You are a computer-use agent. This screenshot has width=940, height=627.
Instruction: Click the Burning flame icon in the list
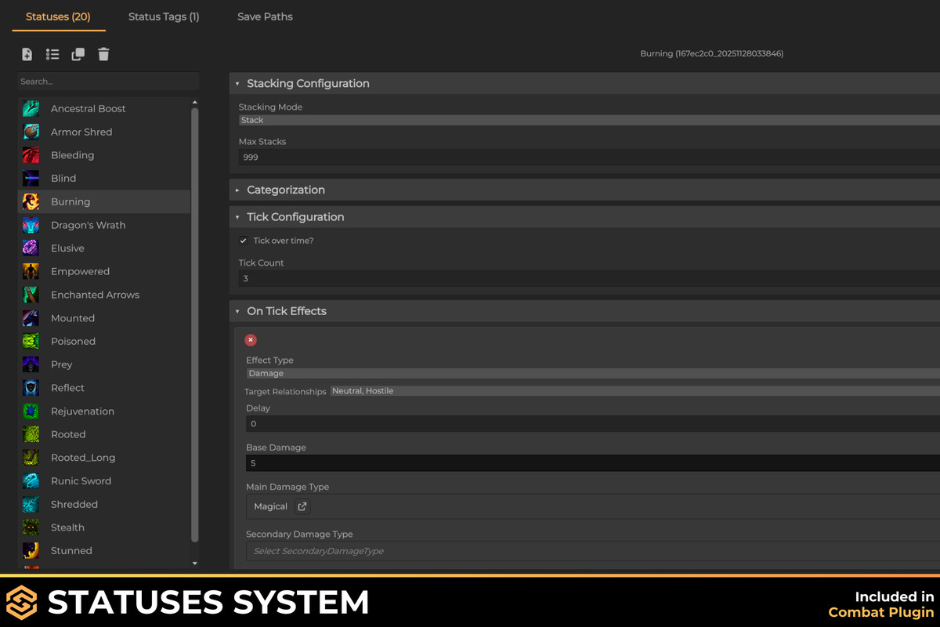(32, 201)
